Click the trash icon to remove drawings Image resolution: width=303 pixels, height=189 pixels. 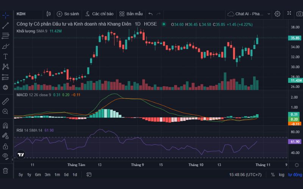(x=6, y=170)
